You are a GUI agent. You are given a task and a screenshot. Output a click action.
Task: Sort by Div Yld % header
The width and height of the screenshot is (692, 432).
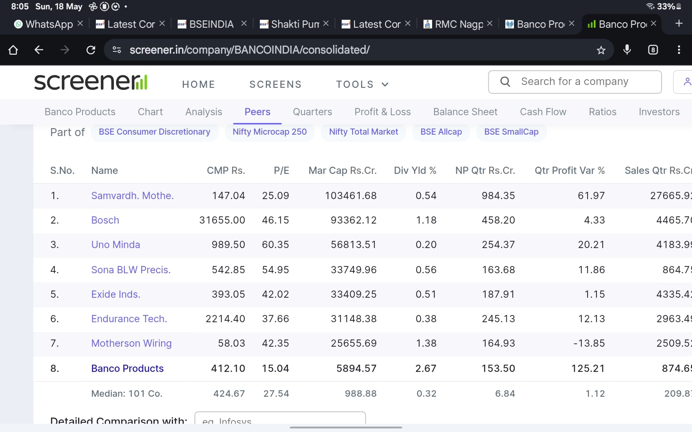point(415,170)
